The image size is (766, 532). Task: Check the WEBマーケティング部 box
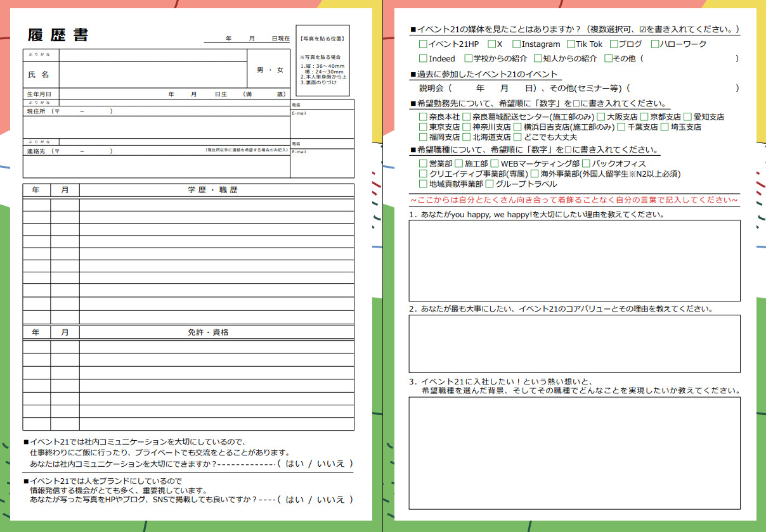[495, 164]
